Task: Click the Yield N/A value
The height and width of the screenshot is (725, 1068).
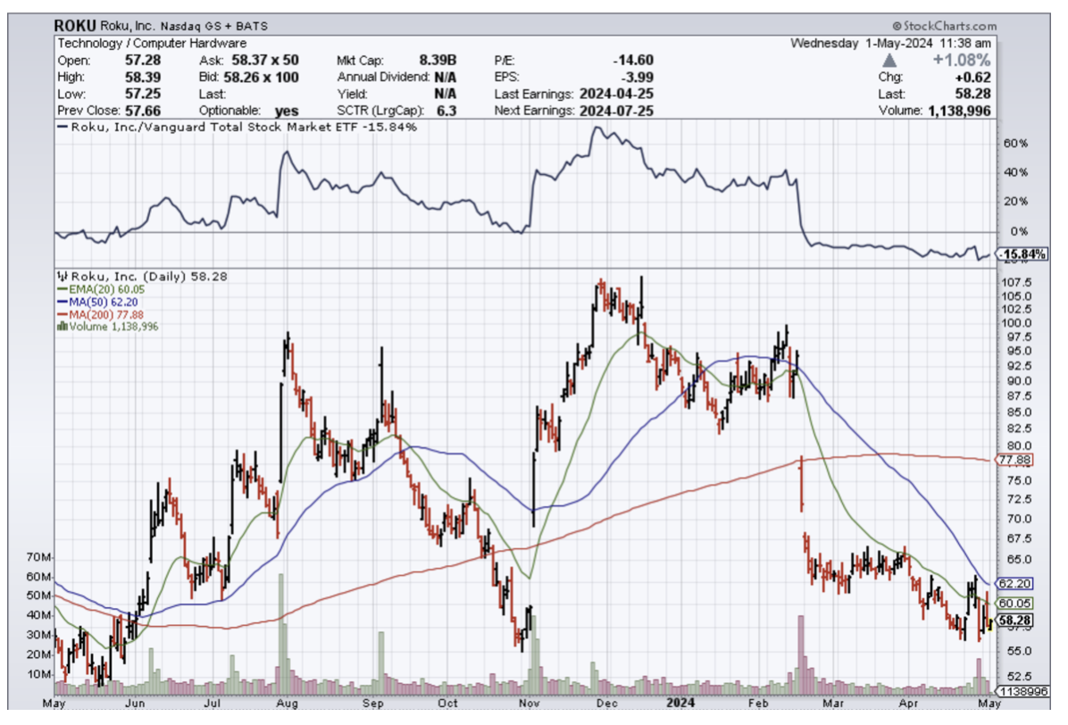Action: coord(446,94)
